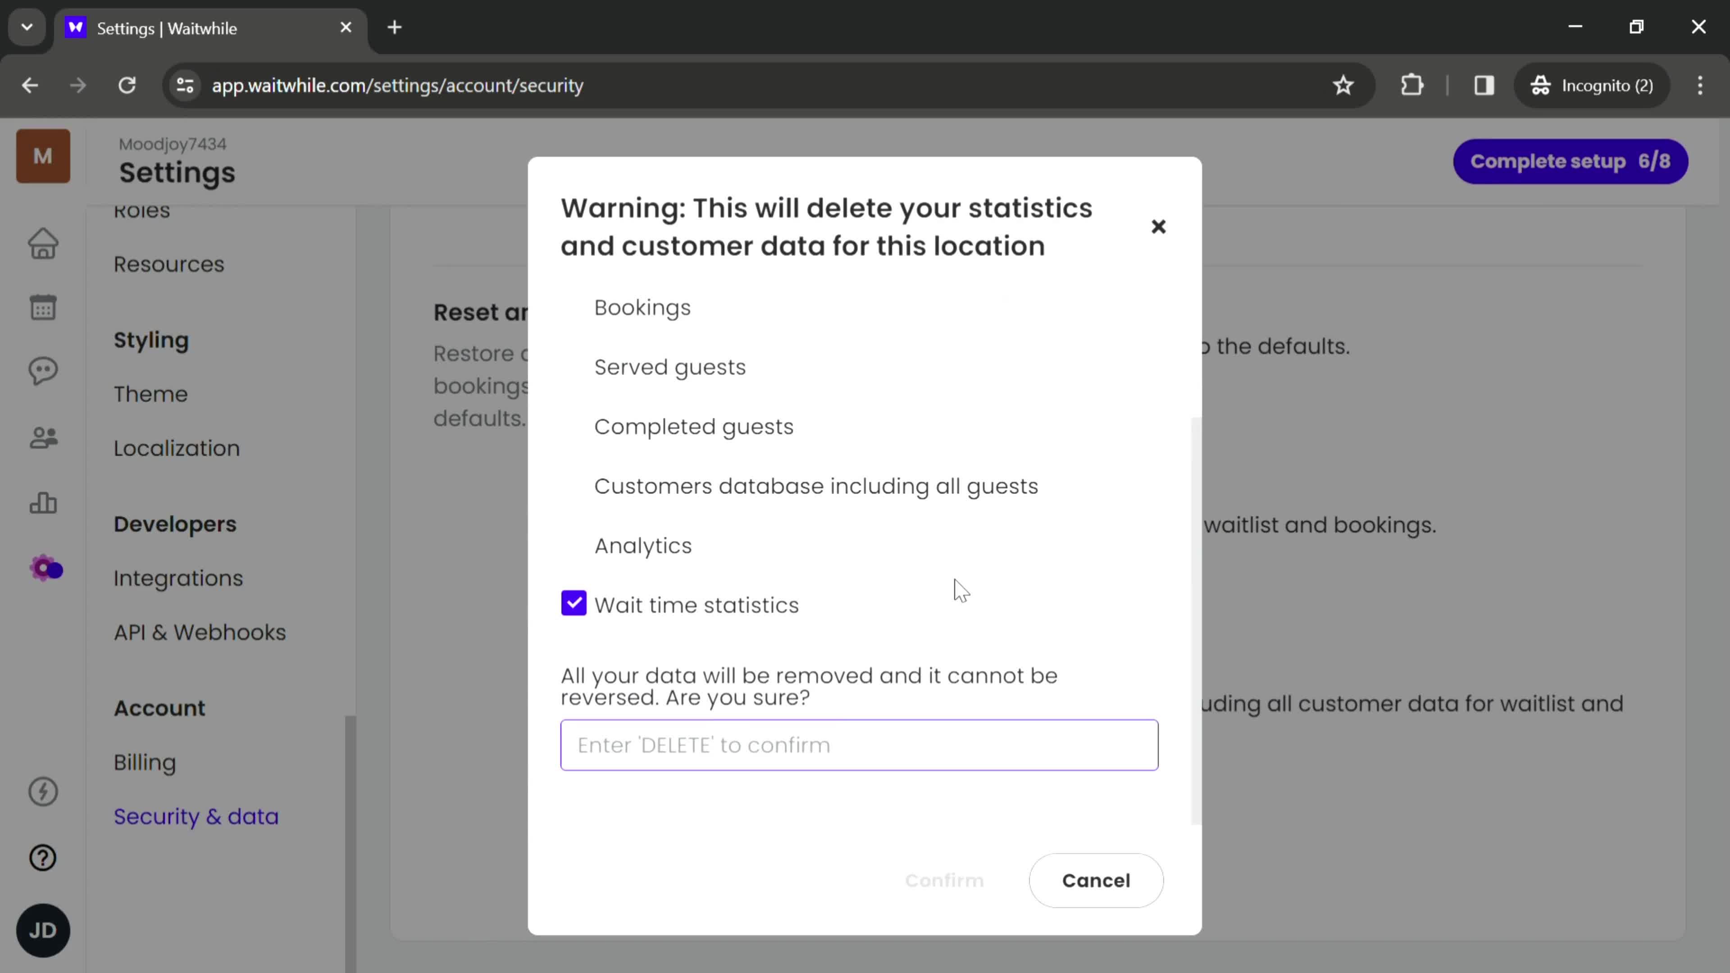The image size is (1730, 973).
Task: Click the M location avatar
Action: point(43,156)
